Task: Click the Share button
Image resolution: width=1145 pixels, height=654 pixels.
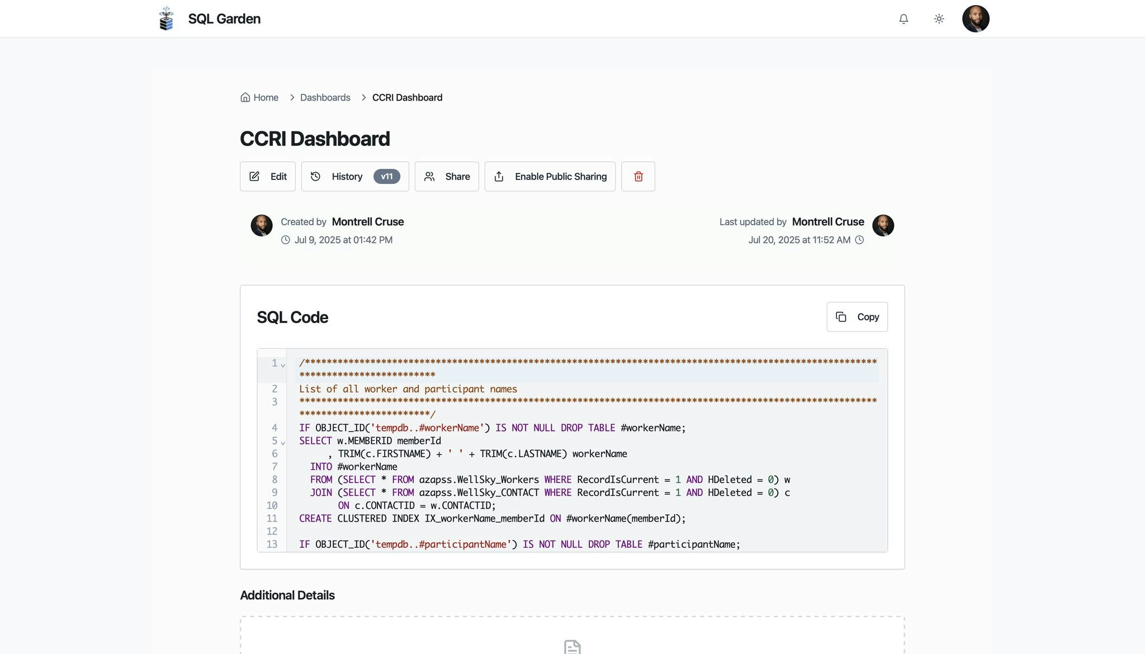Action: pos(447,177)
